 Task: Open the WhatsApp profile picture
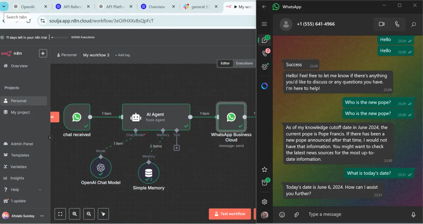point(264,215)
